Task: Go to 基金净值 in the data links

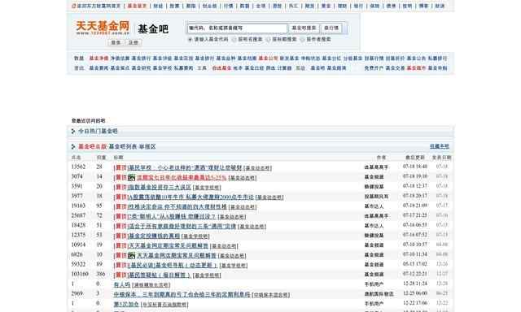Action: tap(99, 58)
